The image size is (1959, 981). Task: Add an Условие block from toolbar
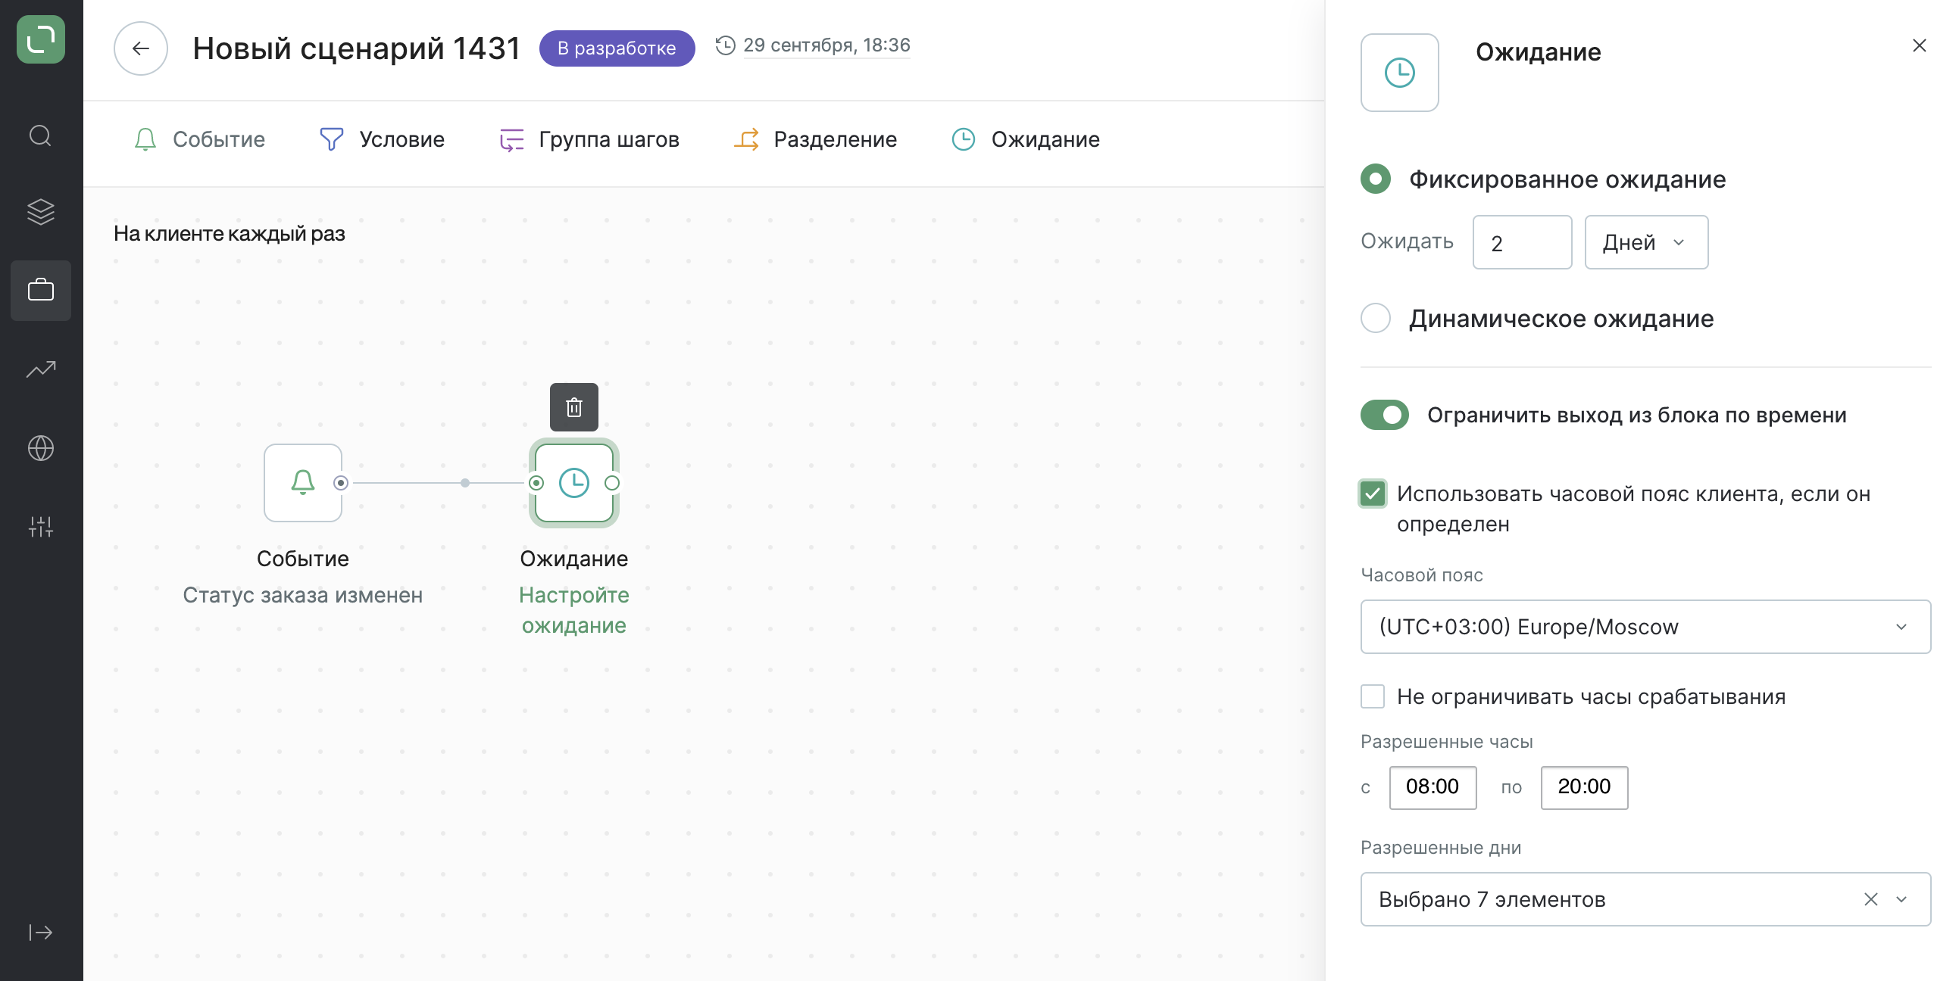(x=383, y=139)
